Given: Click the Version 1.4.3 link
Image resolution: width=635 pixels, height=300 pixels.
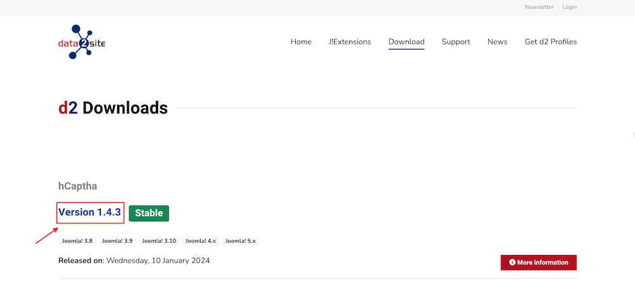Looking at the screenshot, I should click(x=90, y=212).
